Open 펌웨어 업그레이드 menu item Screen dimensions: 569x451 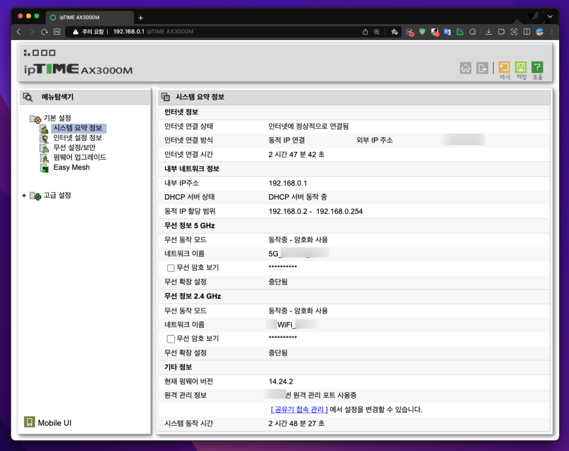pos(80,157)
